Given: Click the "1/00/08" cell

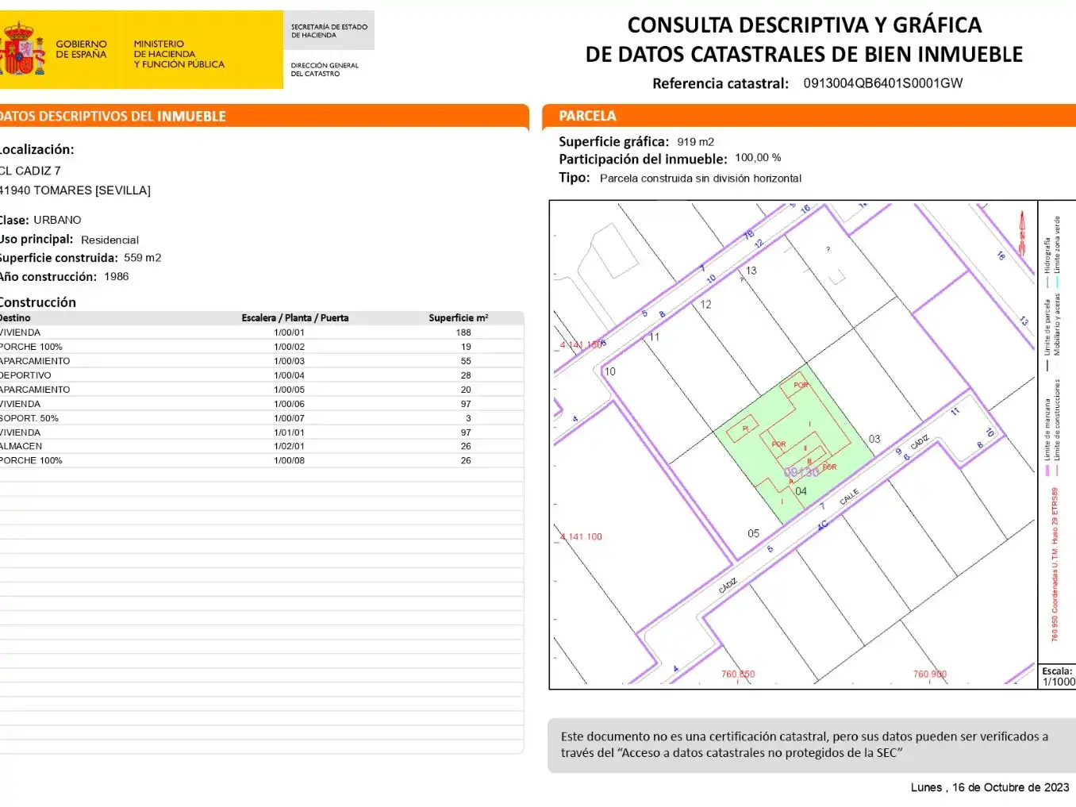Looking at the screenshot, I should click(x=290, y=460).
